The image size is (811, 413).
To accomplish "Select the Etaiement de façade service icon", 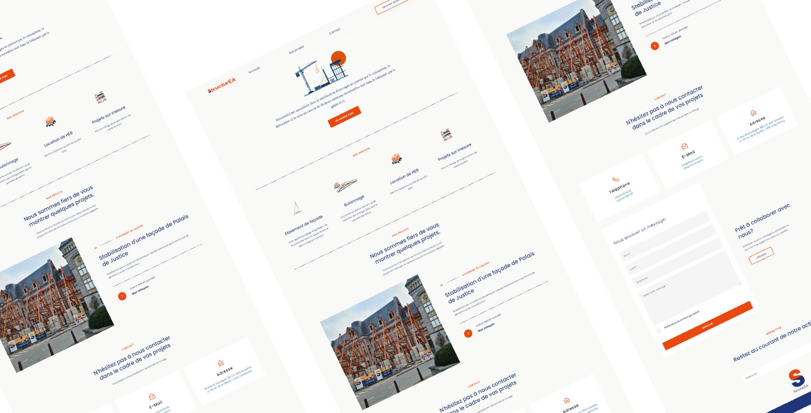I will [x=297, y=208].
